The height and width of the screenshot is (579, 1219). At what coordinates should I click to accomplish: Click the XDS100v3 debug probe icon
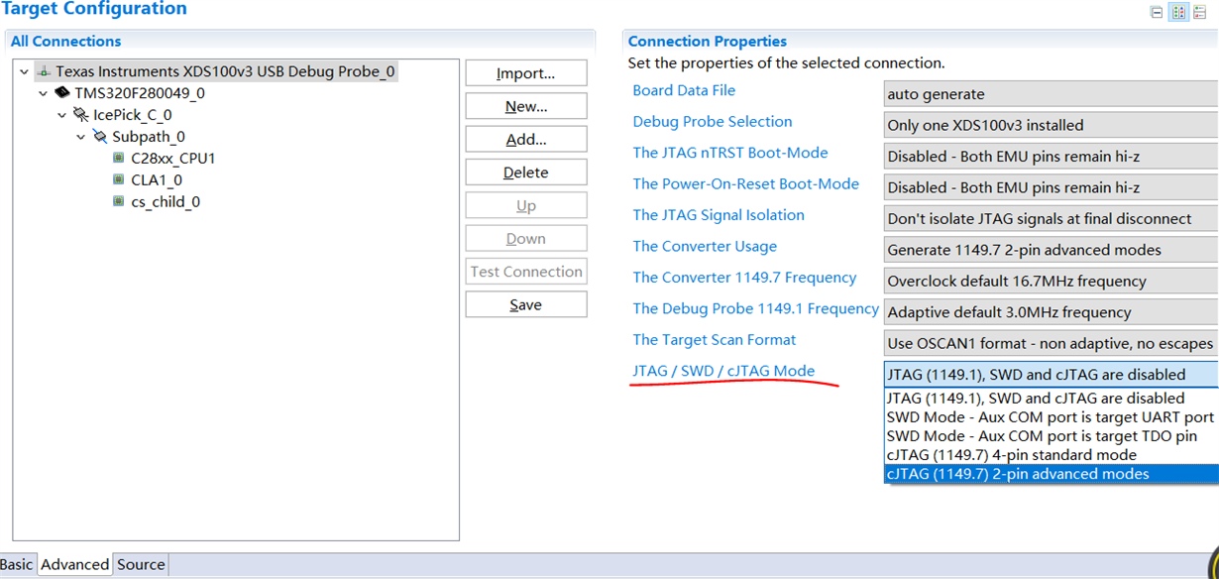pyautogui.click(x=43, y=71)
